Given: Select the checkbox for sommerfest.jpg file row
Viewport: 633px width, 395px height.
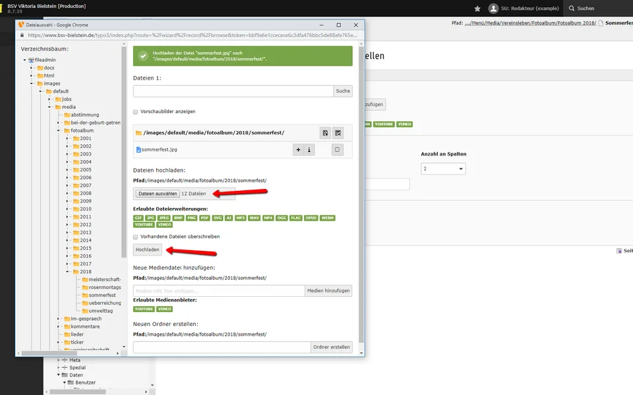Looking at the screenshot, I should coord(338,150).
